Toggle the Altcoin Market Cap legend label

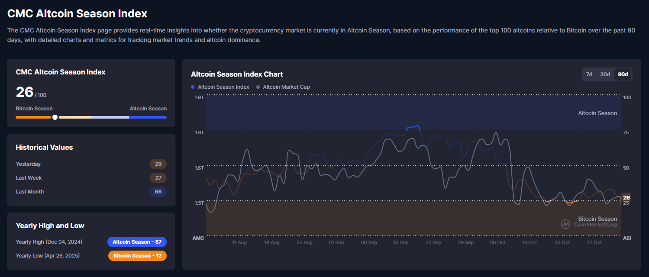click(x=286, y=87)
